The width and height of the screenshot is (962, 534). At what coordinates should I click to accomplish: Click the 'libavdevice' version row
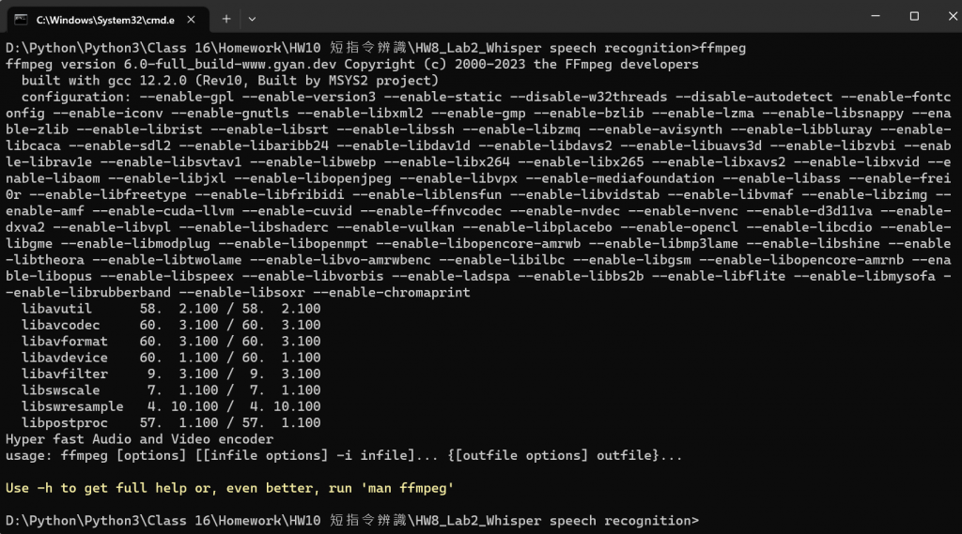coord(171,358)
